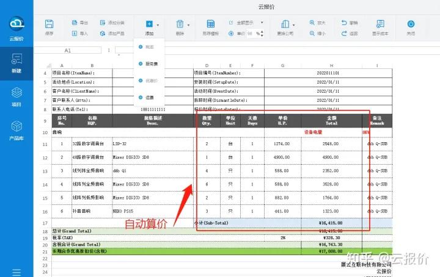Click the unit price (单价) circle arrow icon
The height and width of the screenshot is (277, 440).
point(231,34)
